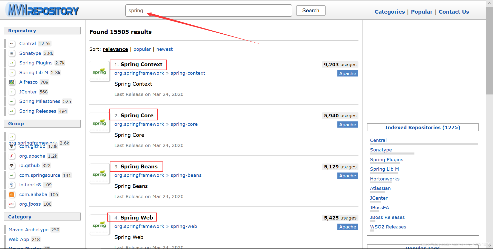The image size is (493, 249).
Task: Click the JCenter repository icon
Action: pos(12,92)
